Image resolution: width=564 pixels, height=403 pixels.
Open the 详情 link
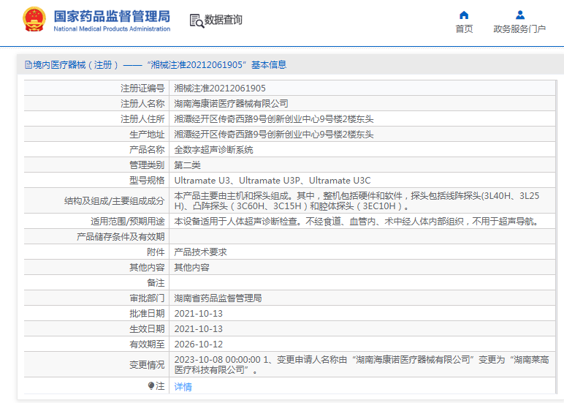point(183,386)
